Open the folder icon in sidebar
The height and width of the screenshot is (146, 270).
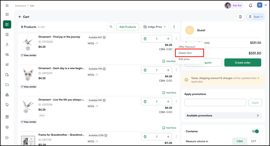[x=7, y=85]
